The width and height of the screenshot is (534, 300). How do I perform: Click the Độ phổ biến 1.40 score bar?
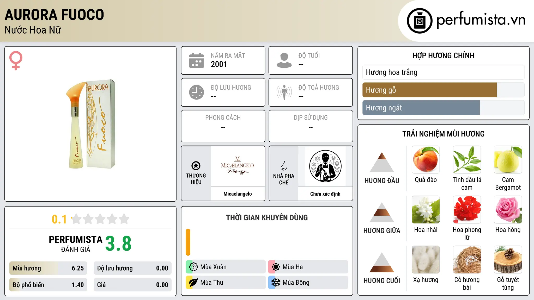point(48,285)
